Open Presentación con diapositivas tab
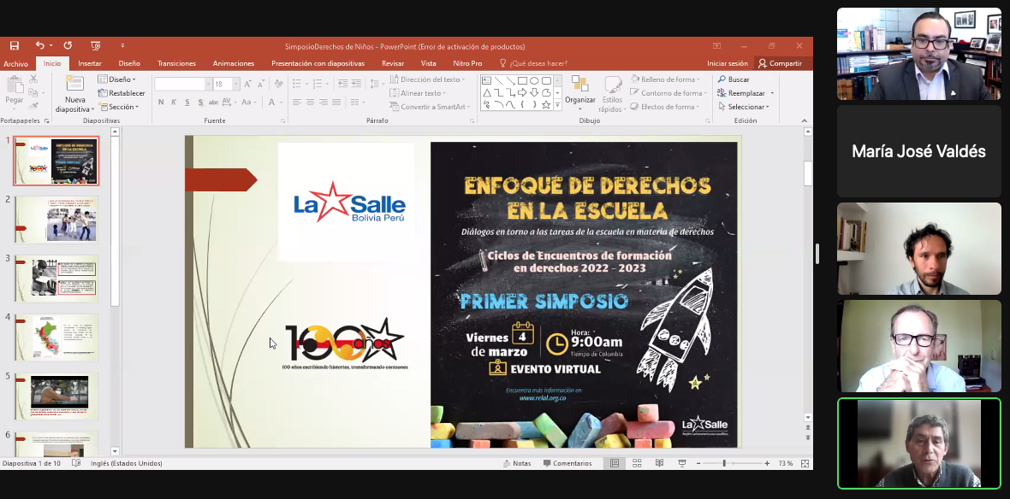The image size is (1010, 499). pos(318,64)
